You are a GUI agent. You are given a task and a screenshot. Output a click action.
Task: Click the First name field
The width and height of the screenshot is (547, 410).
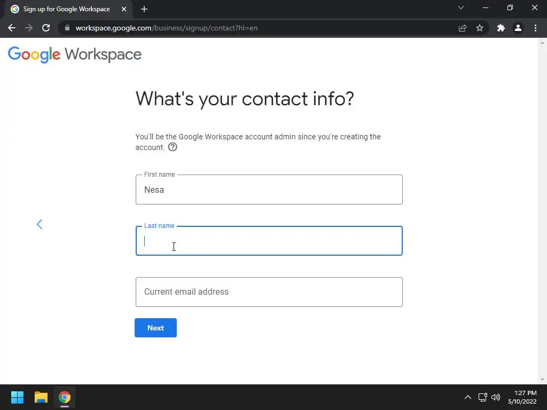269,190
